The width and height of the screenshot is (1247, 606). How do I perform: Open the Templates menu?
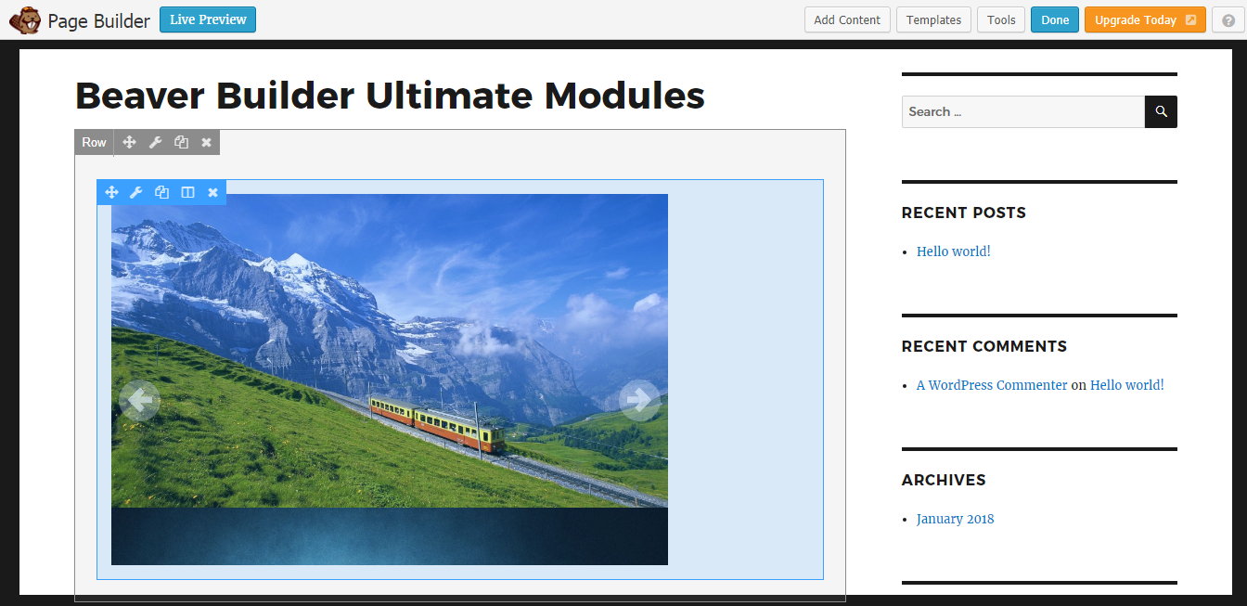pyautogui.click(x=933, y=19)
